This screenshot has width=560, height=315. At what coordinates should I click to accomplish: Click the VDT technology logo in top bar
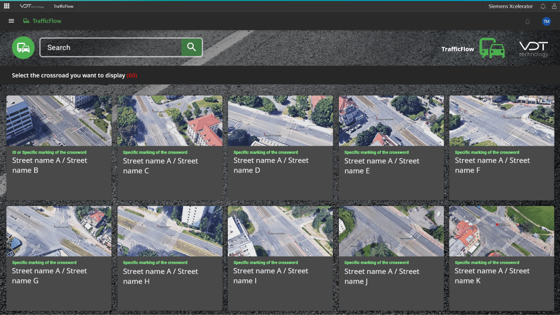[32, 6]
